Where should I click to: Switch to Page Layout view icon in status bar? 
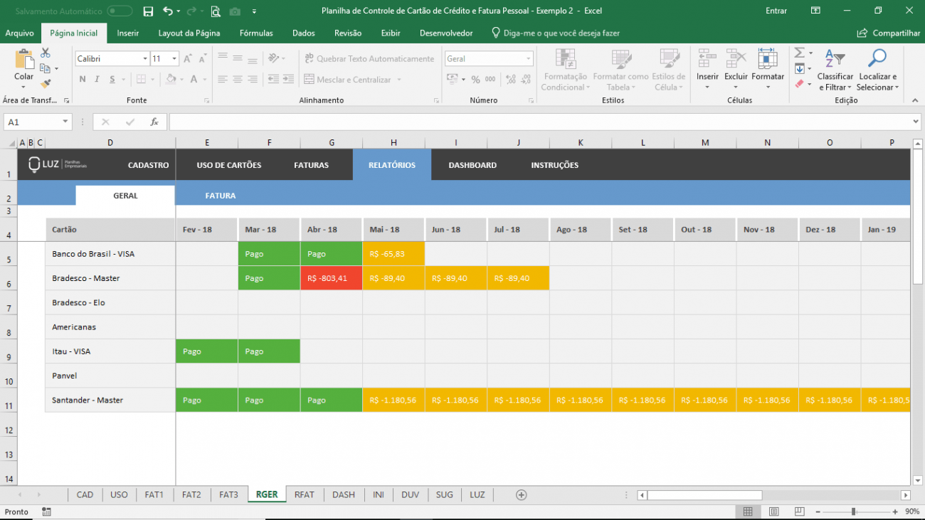click(773, 511)
